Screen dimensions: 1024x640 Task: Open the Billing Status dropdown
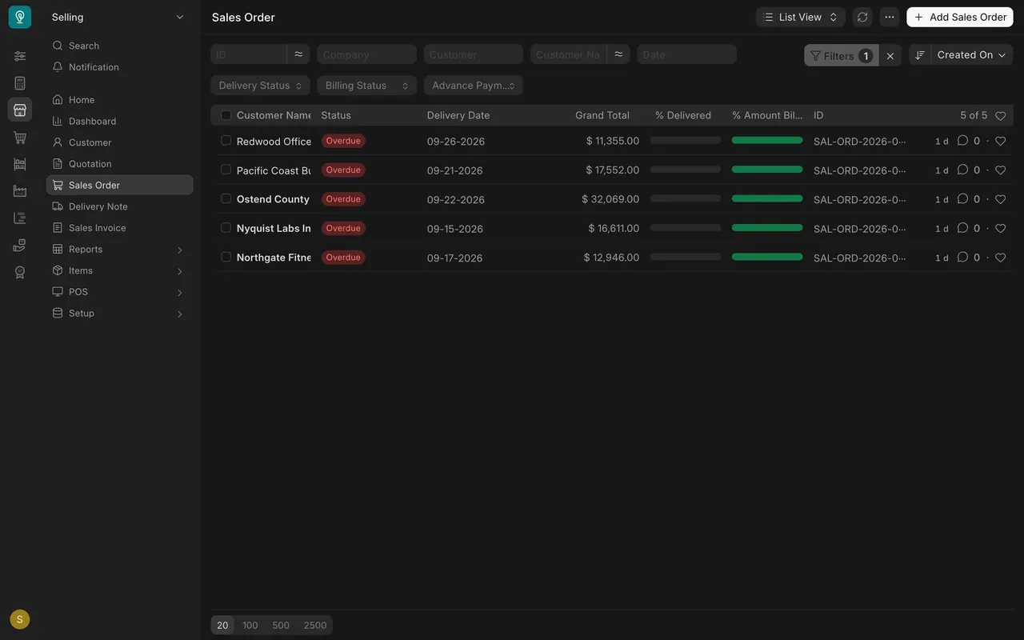click(366, 86)
